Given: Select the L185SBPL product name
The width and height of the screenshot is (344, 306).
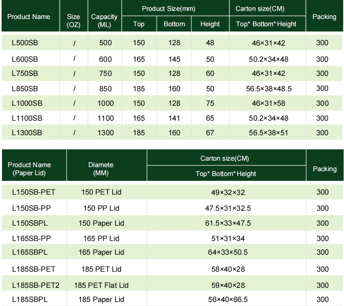Looking at the screenshot, I should (30, 300).
